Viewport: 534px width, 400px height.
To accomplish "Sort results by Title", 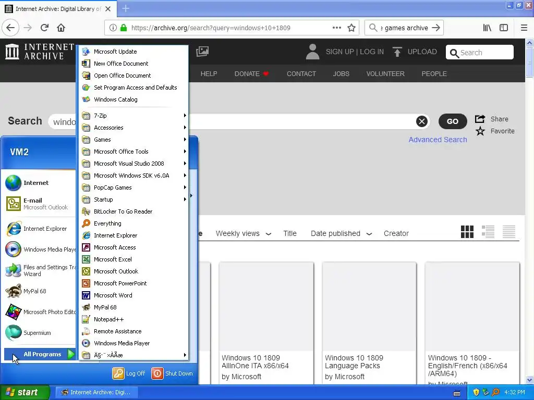I will tap(290, 233).
